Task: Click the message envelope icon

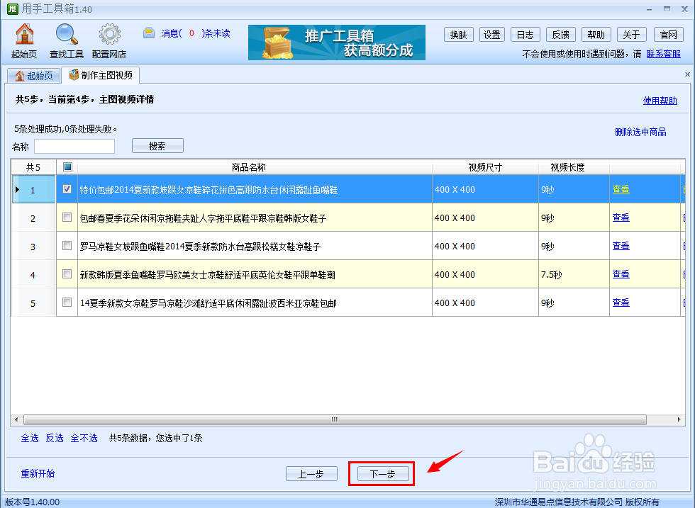Action: click(x=149, y=33)
